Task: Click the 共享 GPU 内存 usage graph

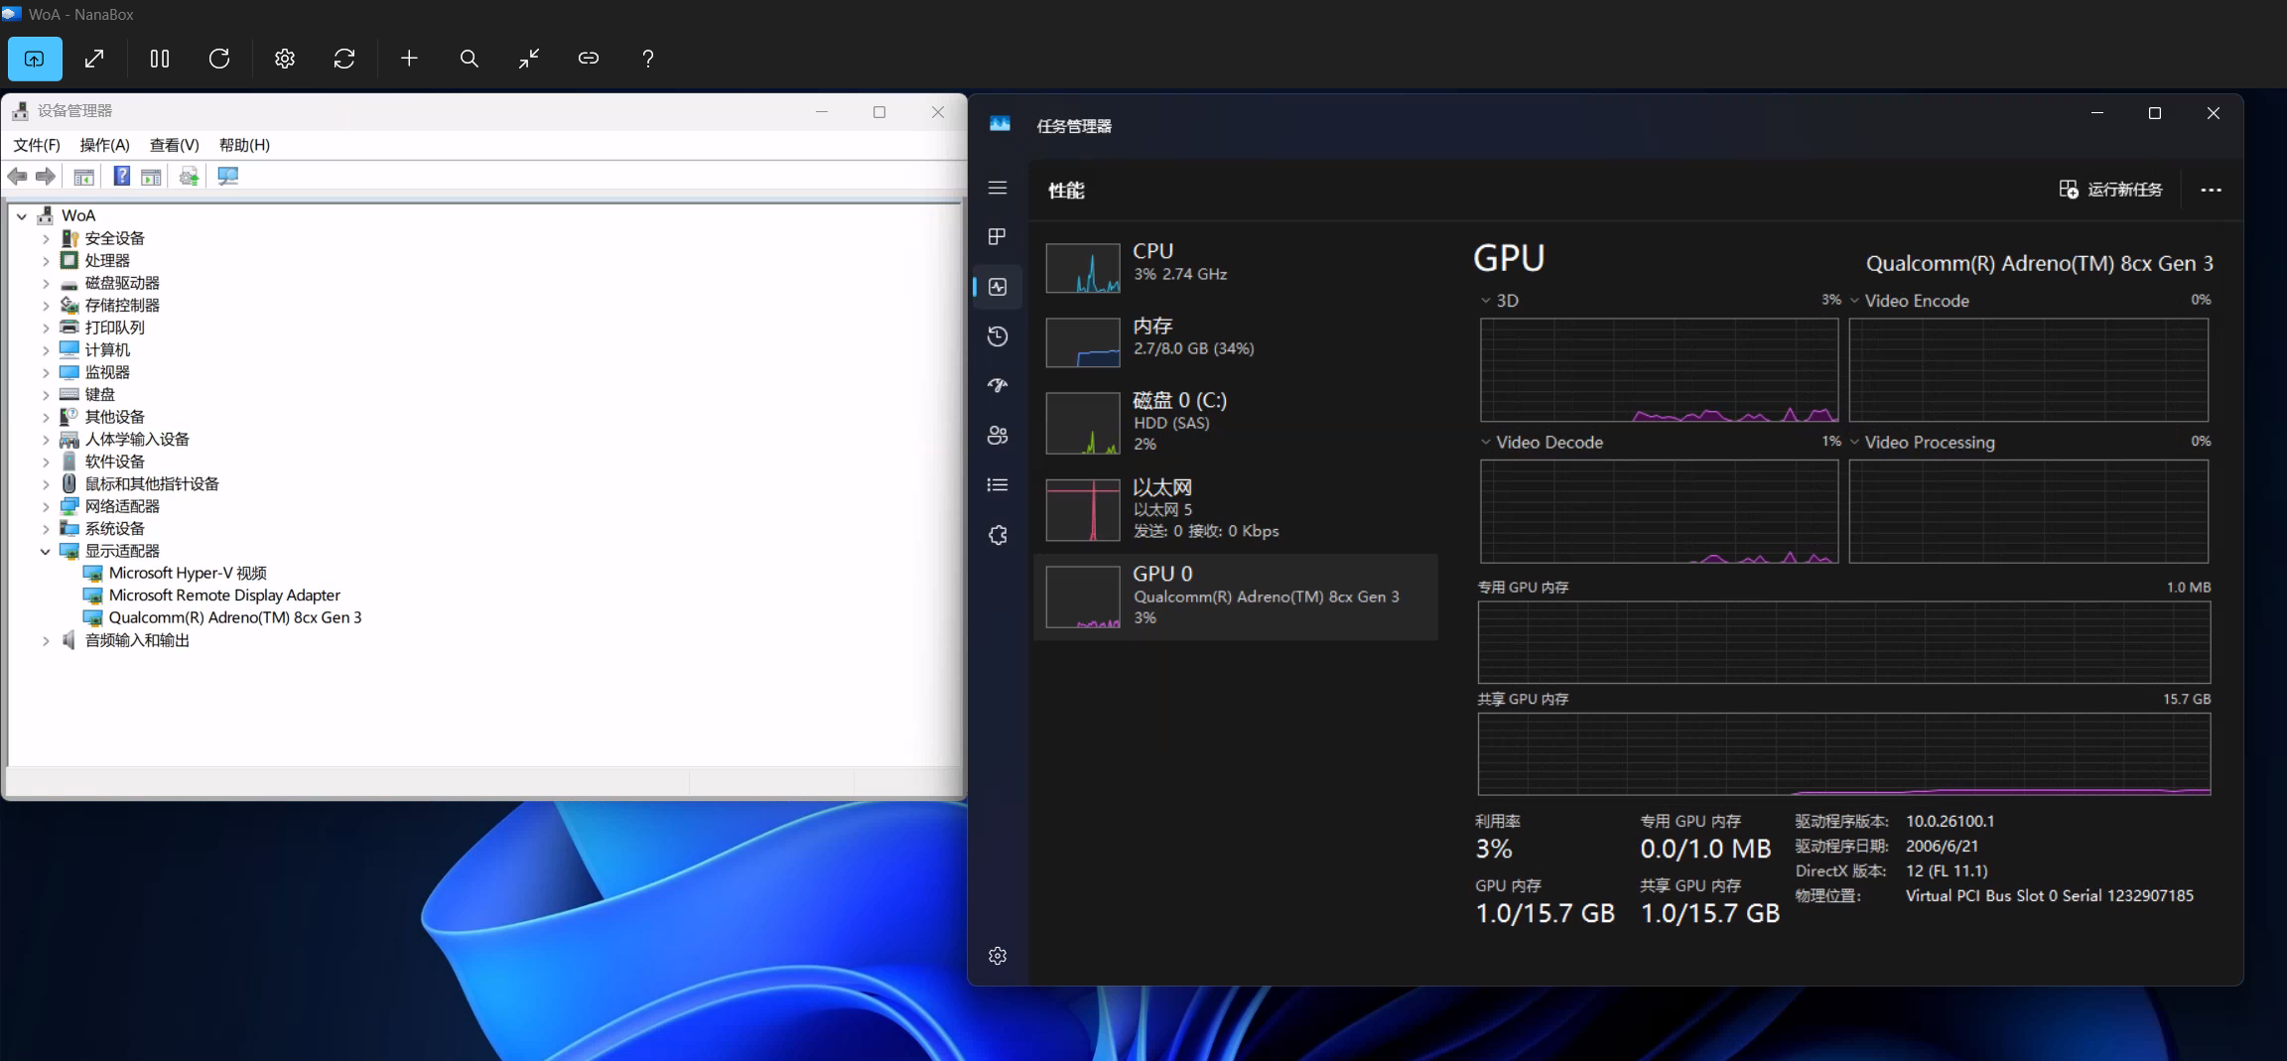Action: [1843, 753]
